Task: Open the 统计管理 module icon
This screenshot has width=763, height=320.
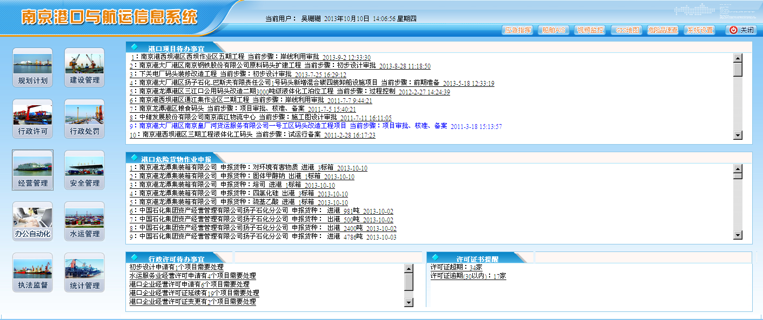Action: pos(84,273)
